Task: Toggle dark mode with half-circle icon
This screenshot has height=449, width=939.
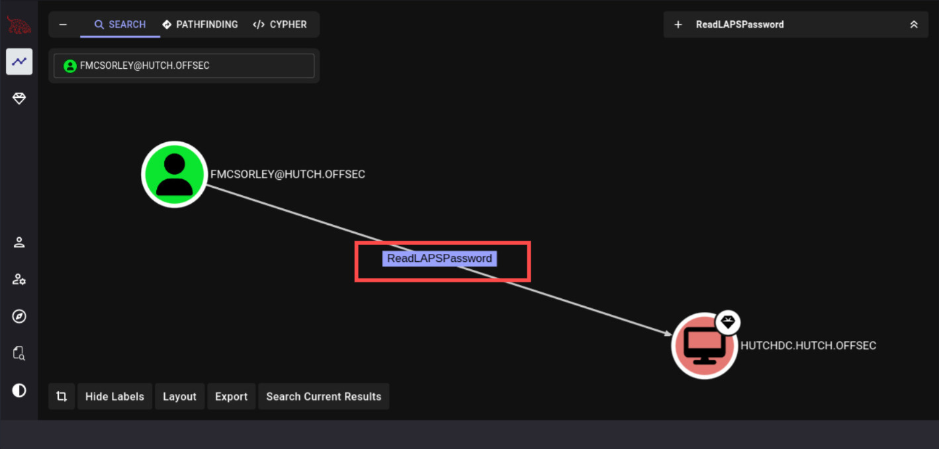Action: click(x=19, y=390)
